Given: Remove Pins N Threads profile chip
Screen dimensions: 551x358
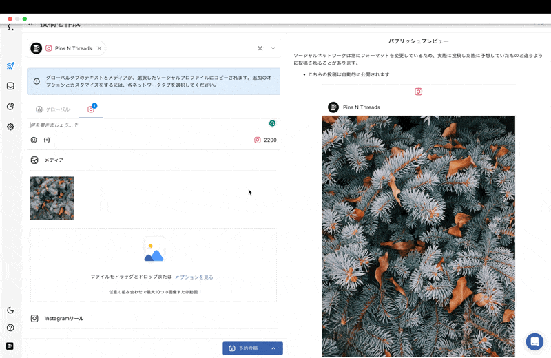Looking at the screenshot, I should coord(99,48).
